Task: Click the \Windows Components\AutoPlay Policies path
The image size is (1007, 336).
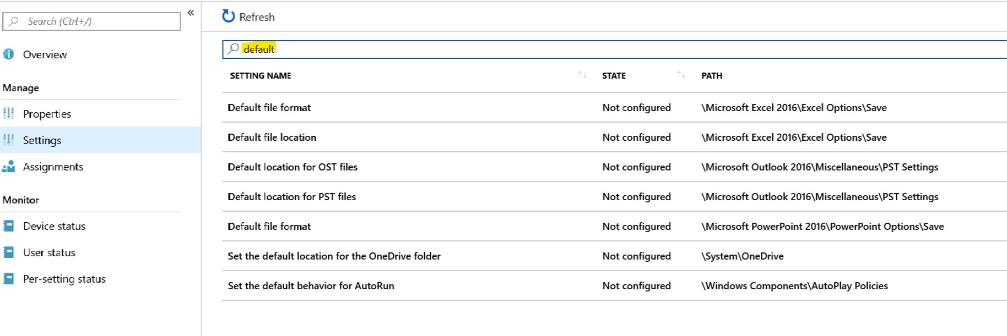Action: pyautogui.click(x=794, y=286)
